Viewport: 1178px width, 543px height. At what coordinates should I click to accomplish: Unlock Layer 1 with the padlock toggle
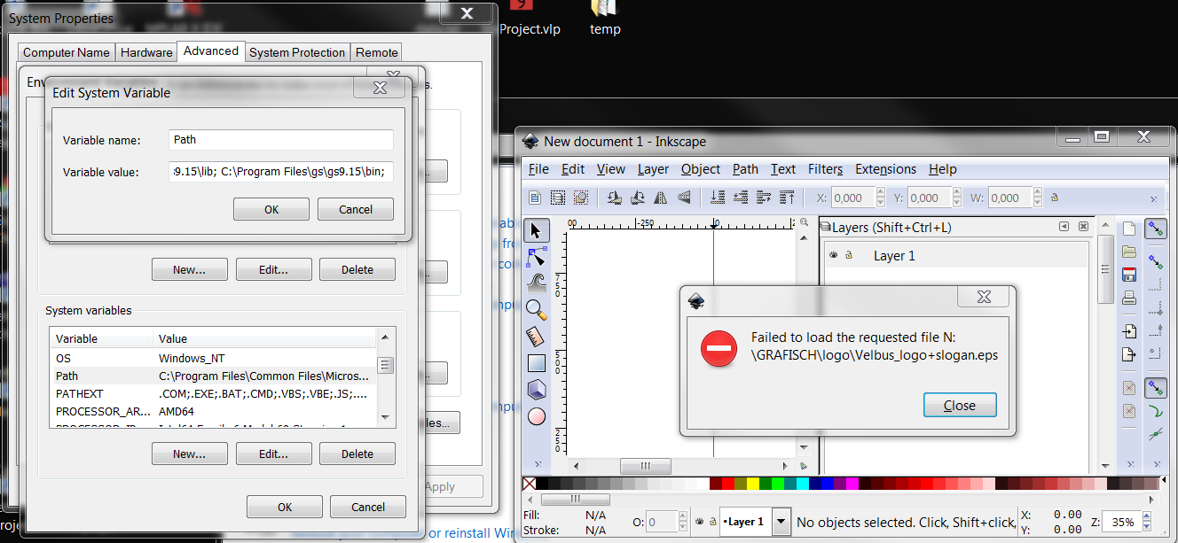point(849,255)
